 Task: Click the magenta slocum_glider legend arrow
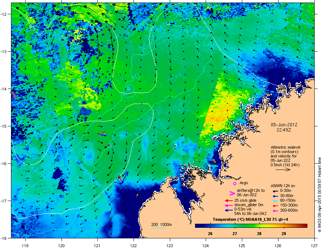pos(229,205)
